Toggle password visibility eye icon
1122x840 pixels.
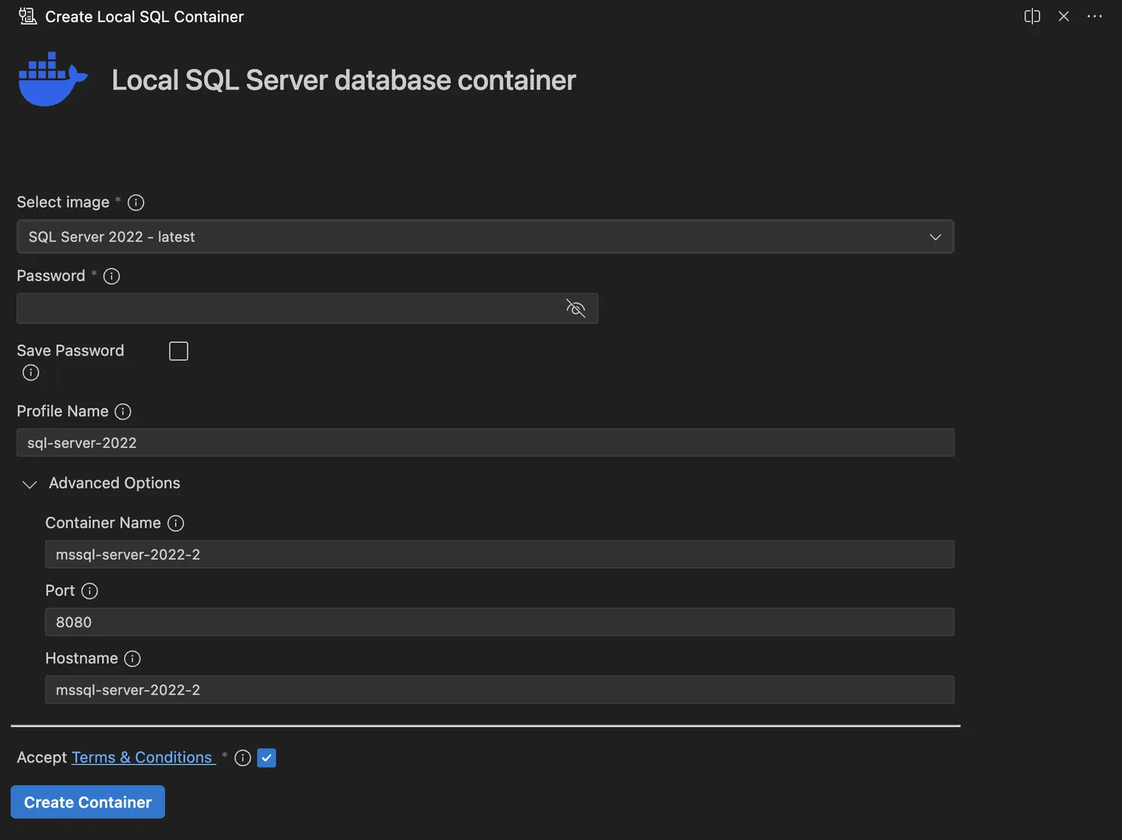coord(576,308)
